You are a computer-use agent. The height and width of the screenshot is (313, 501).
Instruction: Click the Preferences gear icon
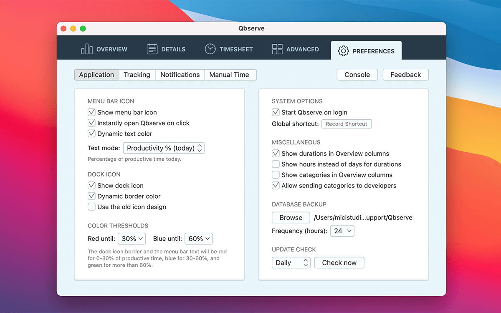point(344,51)
